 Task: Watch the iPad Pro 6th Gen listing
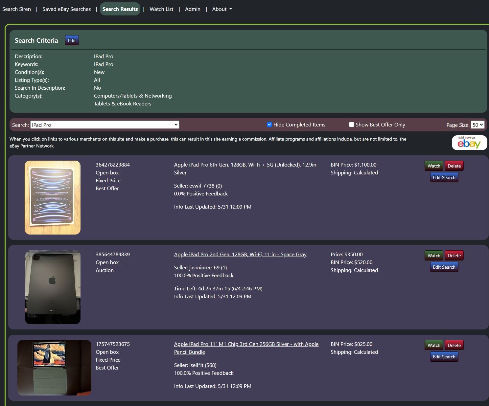433,166
